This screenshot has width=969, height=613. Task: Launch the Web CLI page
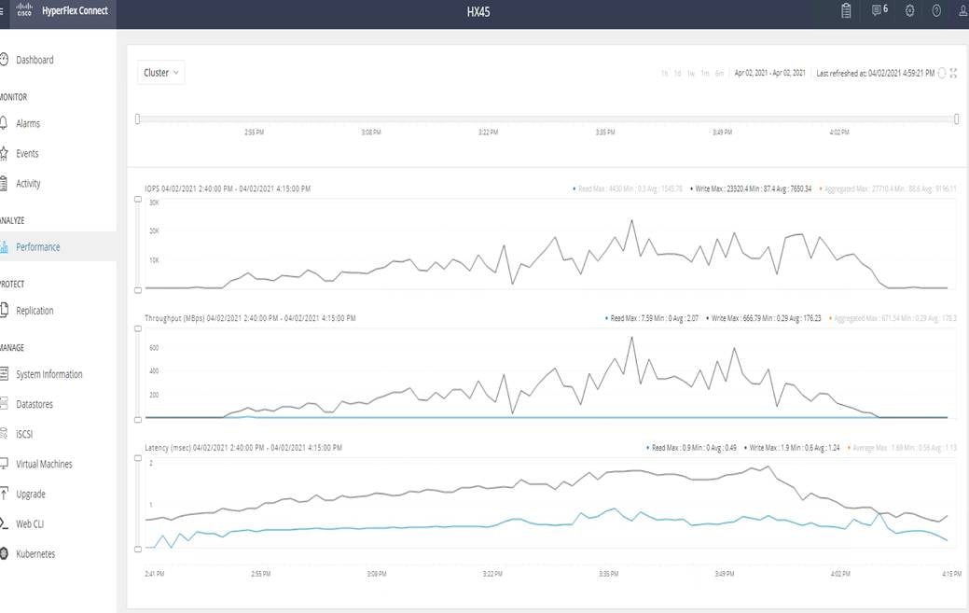pos(30,524)
